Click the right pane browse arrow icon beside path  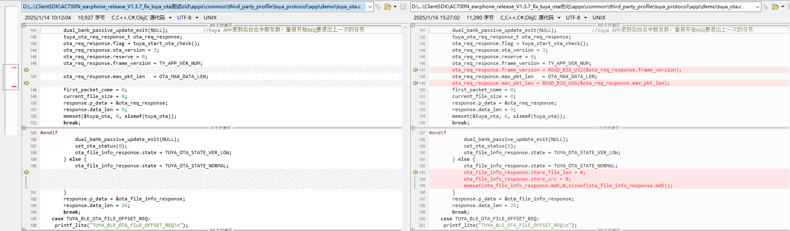click(x=766, y=7)
